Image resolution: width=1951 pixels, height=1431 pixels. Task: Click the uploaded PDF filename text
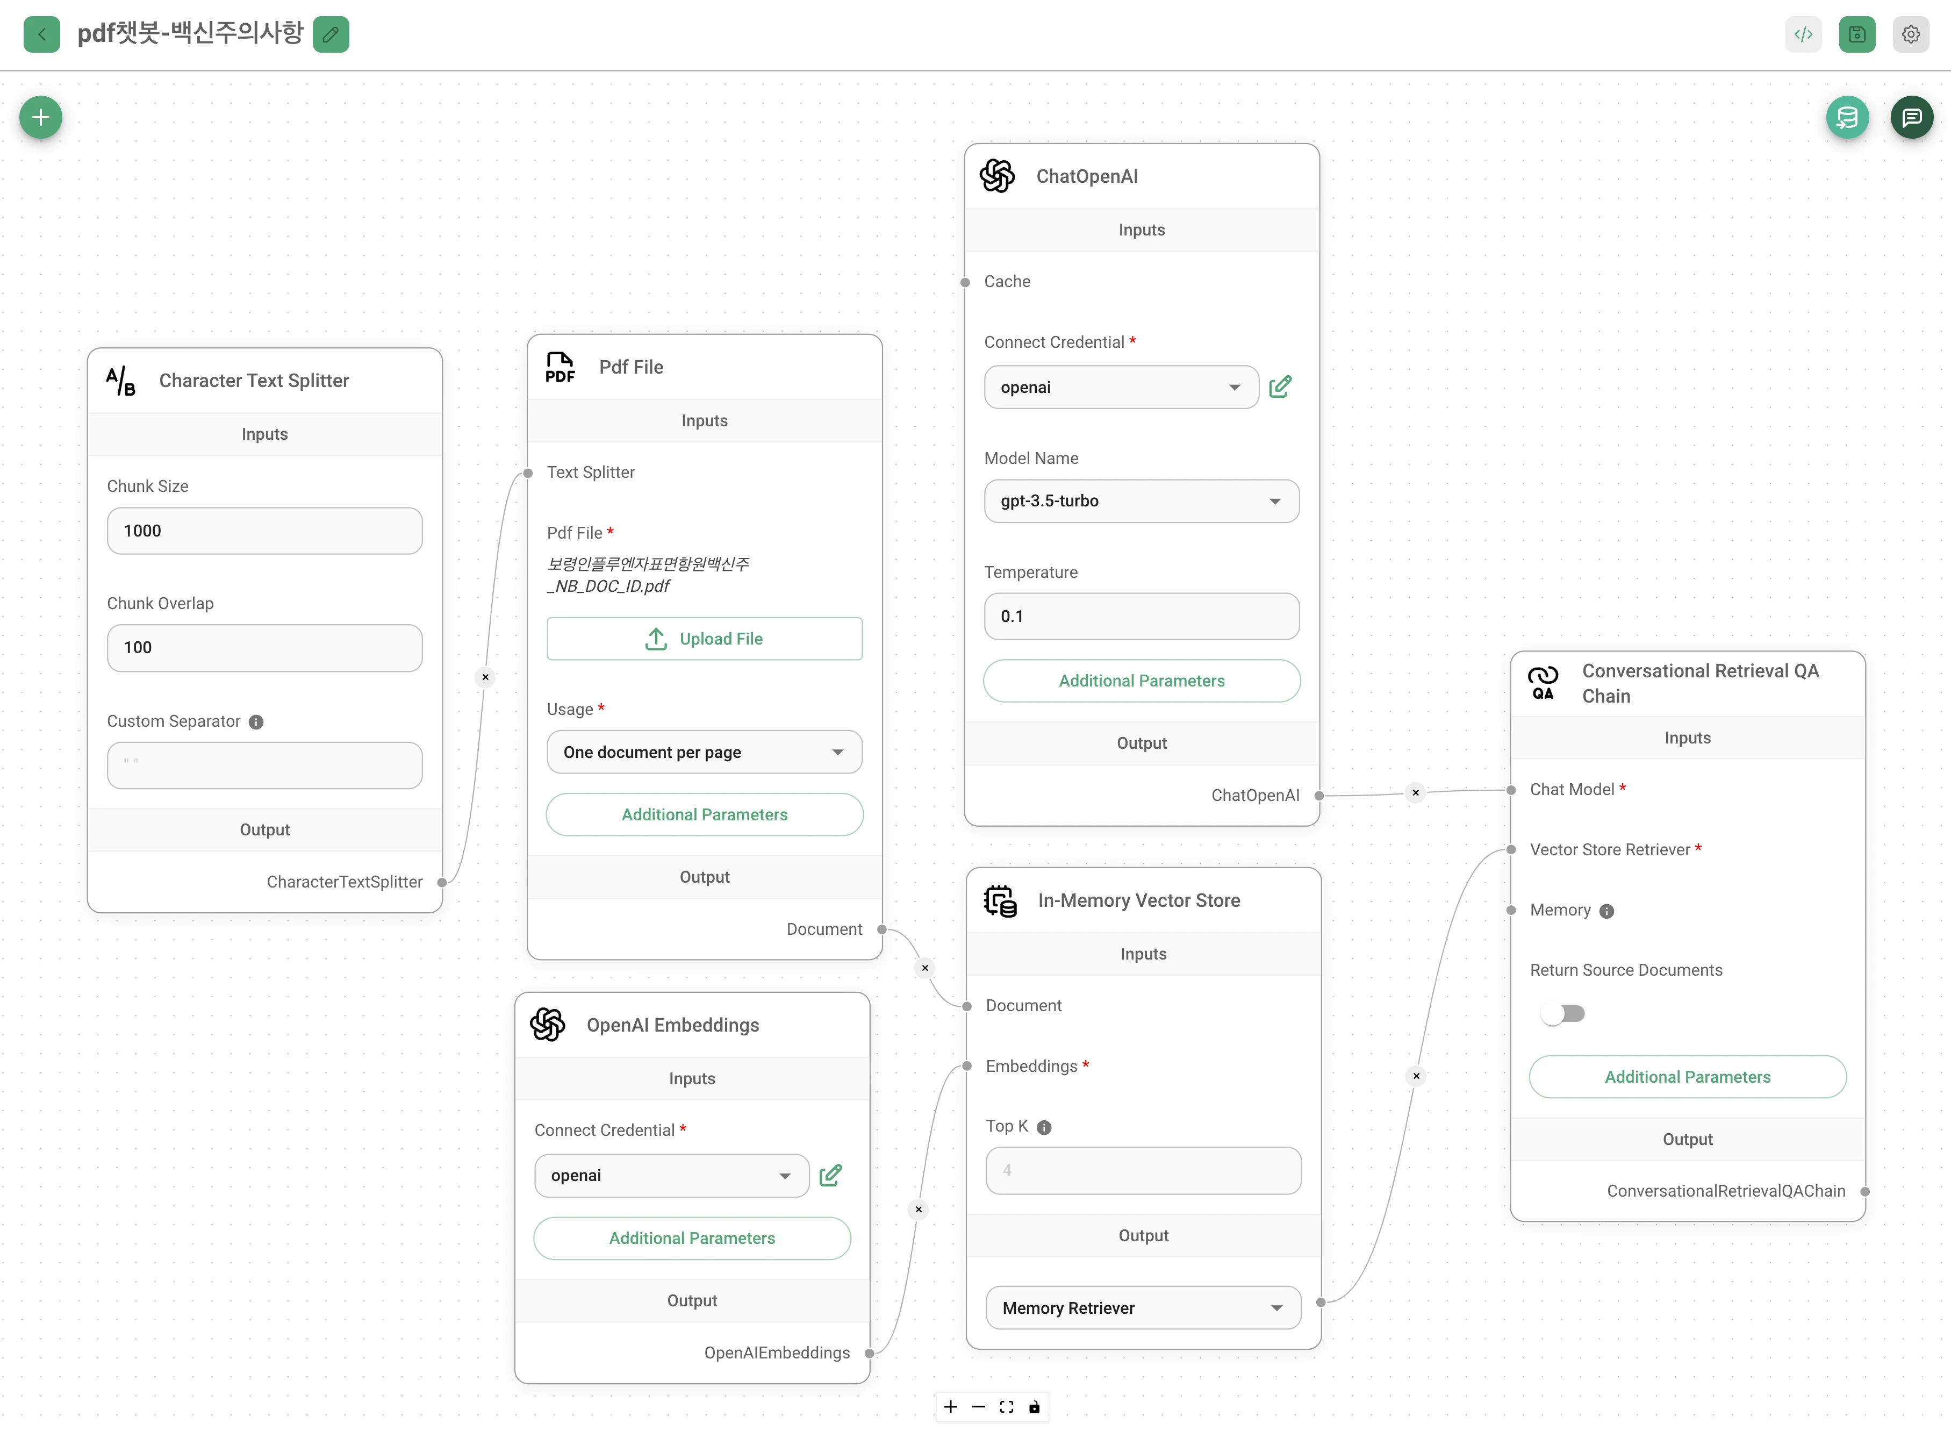point(648,575)
